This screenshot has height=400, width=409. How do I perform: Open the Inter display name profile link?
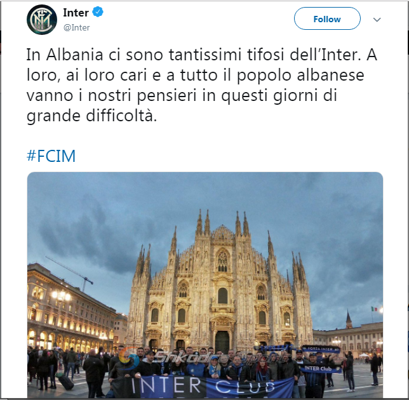pos(76,13)
